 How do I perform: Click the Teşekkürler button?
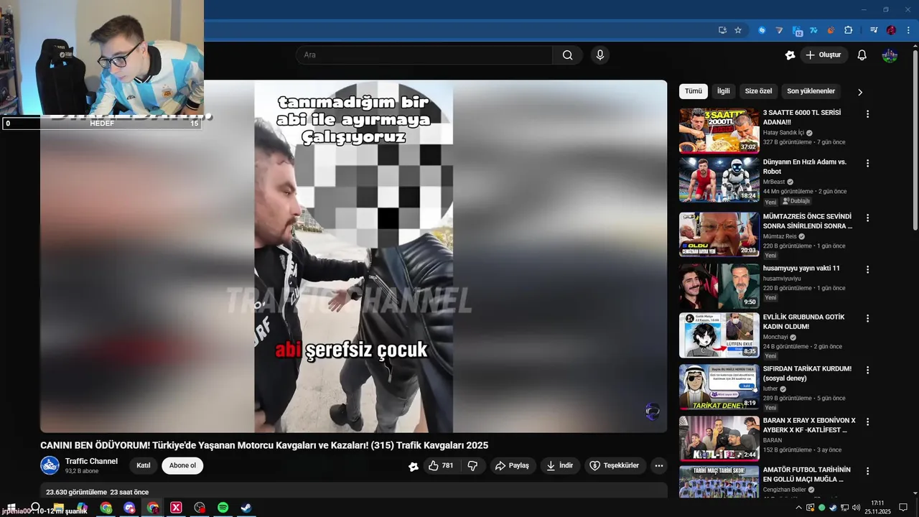point(615,465)
